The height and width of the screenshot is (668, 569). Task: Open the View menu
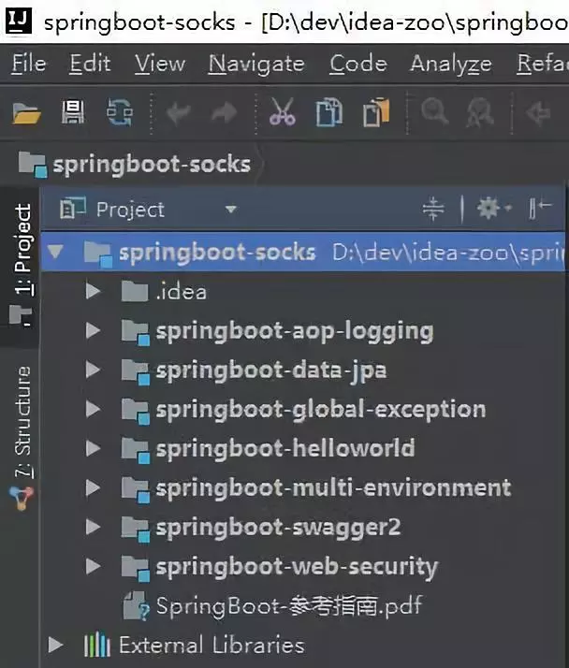[x=160, y=64]
